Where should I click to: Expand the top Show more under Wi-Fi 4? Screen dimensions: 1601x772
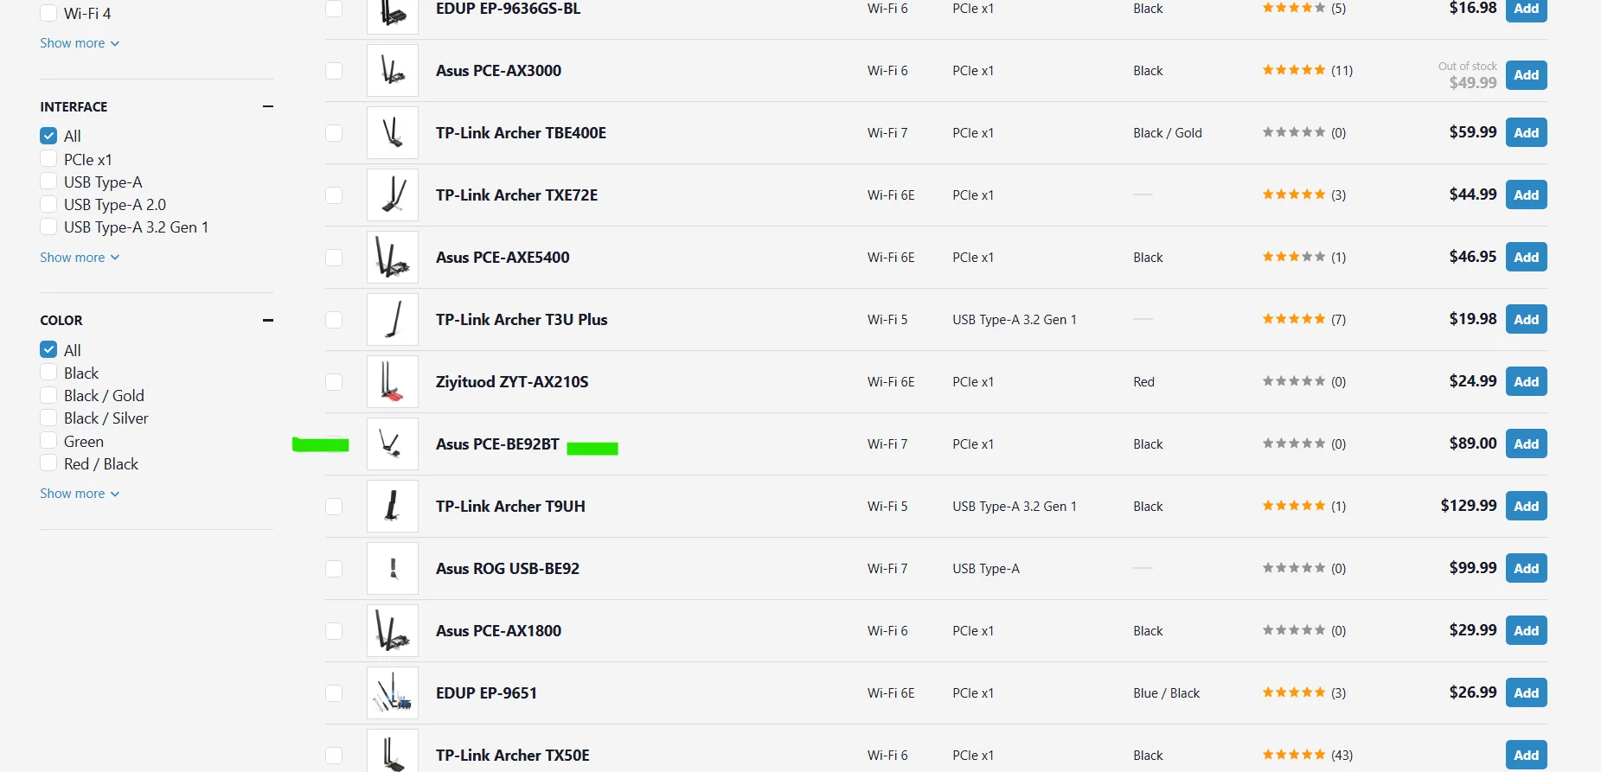coord(80,43)
